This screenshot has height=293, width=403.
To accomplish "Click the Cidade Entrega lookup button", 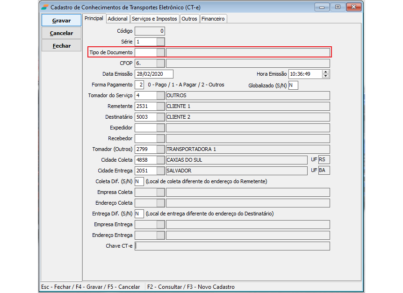I will 160,171.
